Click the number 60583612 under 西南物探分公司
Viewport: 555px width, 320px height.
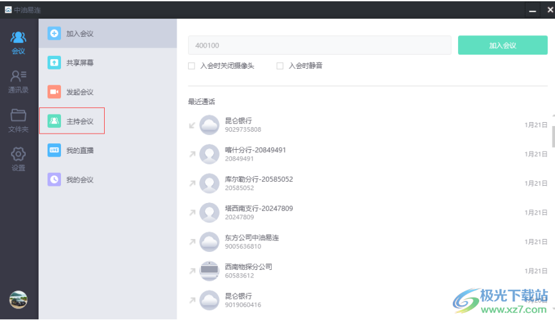[239, 276]
